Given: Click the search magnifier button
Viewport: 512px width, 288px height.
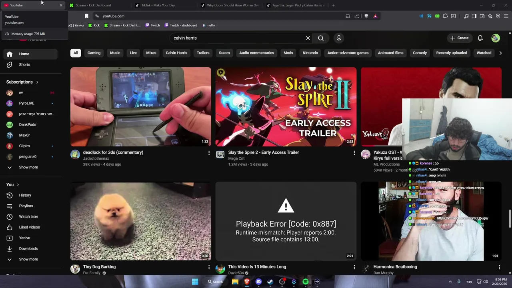Looking at the screenshot, I should click(x=321, y=38).
